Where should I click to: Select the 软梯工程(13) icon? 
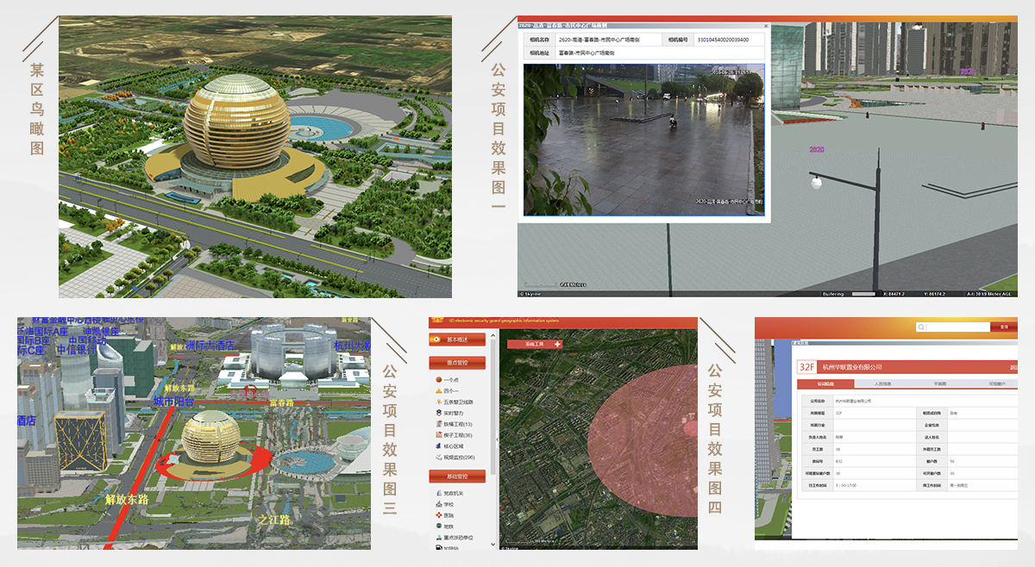(438, 424)
